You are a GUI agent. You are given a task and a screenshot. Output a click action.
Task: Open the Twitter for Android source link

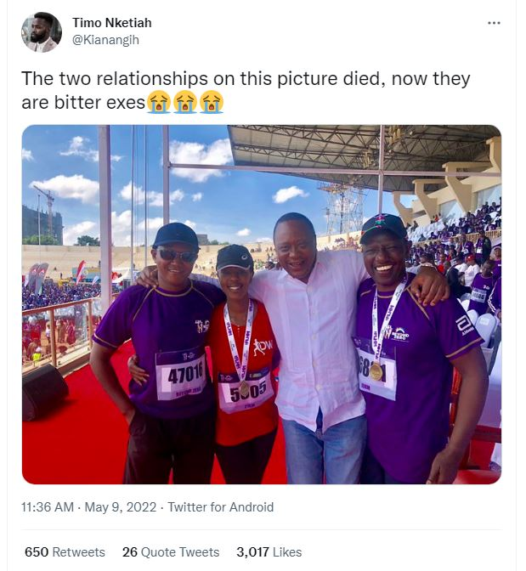pos(220,507)
